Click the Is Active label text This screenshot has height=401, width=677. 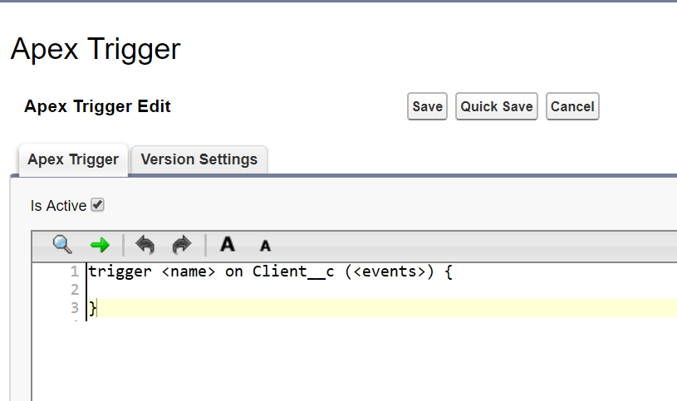point(58,205)
